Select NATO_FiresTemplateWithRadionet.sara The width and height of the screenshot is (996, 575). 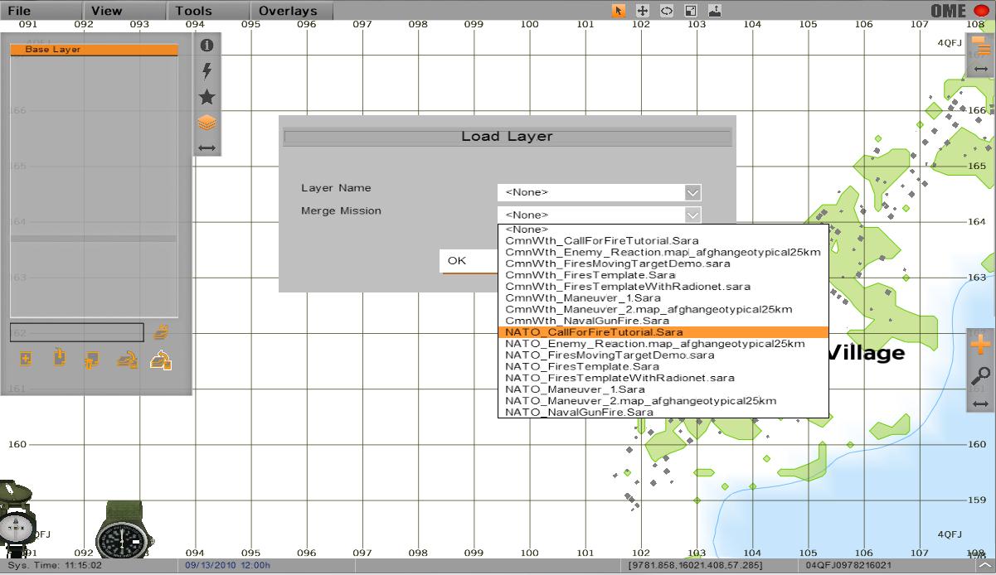pyautogui.click(x=663, y=378)
